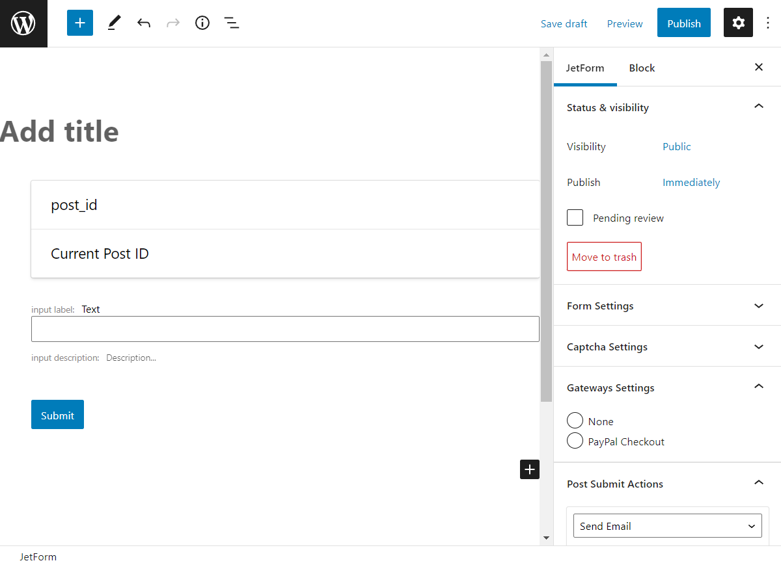Click the WordPress logo
The image size is (781, 563).
click(x=23, y=23)
